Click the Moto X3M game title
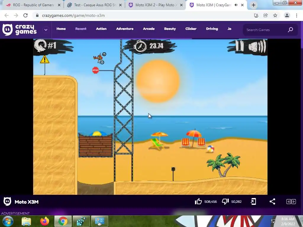Viewport: 303px width, 227px height. (x=27, y=202)
